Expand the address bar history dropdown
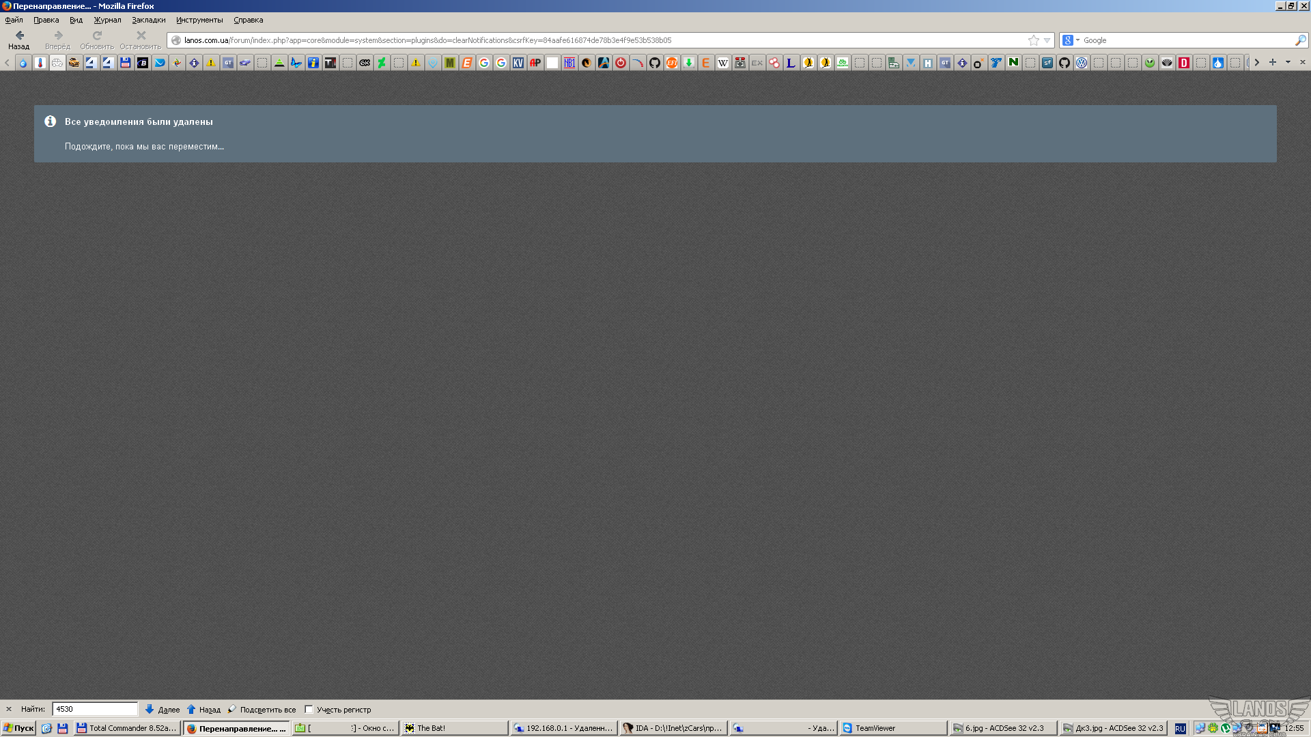The image size is (1311, 737). tap(1047, 40)
